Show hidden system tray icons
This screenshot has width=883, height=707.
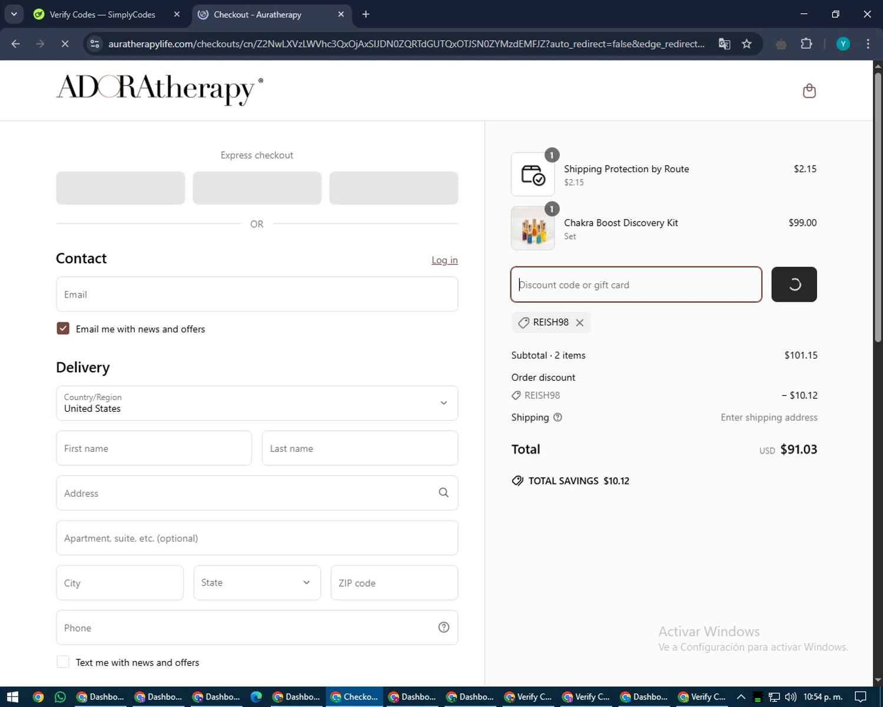click(741, 697)
